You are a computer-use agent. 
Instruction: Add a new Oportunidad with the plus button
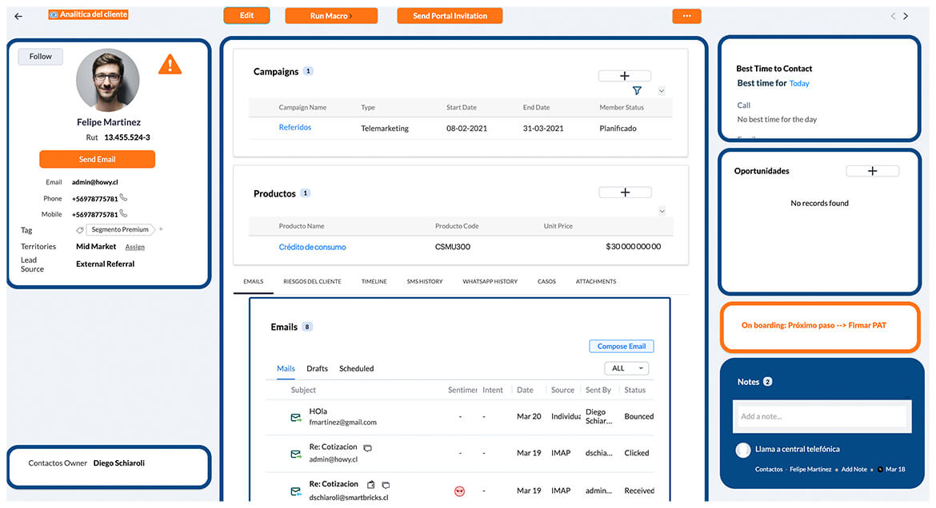coord(872,171)
